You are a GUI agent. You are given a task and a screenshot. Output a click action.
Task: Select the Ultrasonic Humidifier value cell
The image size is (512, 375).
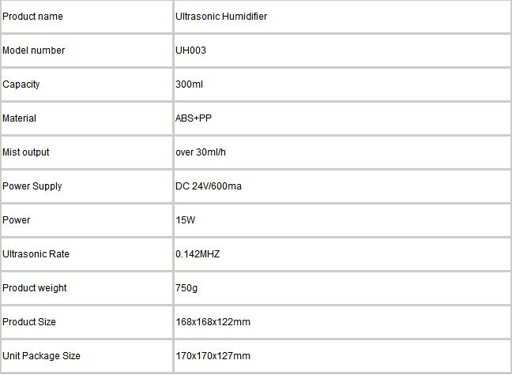[342, 17]
